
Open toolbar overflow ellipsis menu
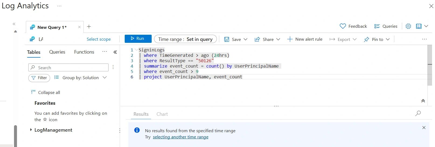click(424, 39)
